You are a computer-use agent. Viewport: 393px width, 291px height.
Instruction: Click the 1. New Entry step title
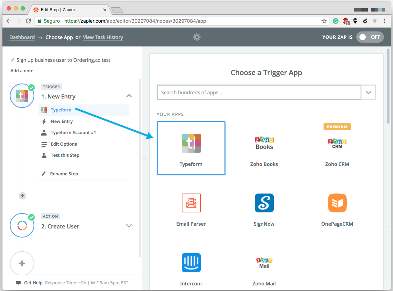tap(58, 97)
